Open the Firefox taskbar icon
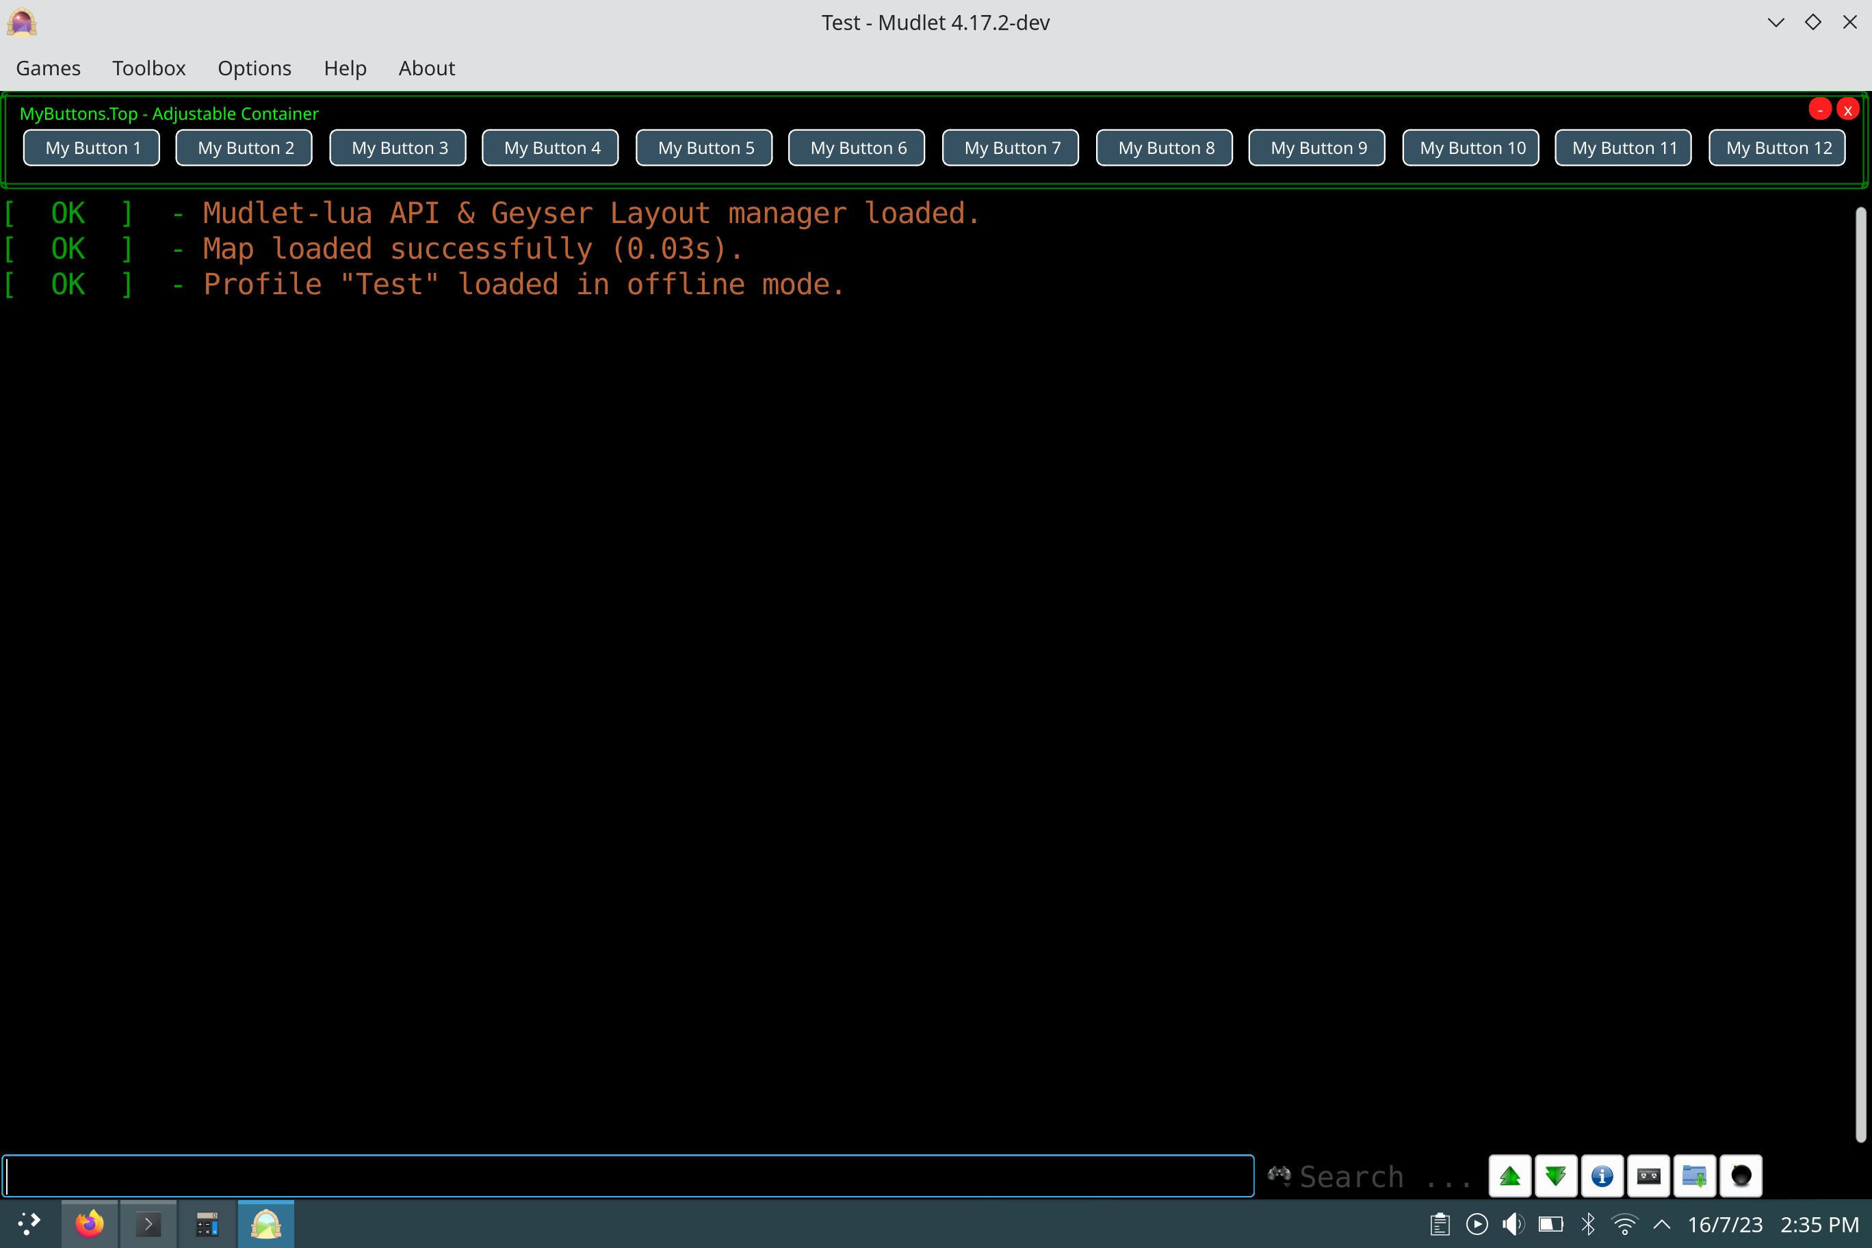This screenshot has height=1248, width=1872. (x=89, y=1224)
